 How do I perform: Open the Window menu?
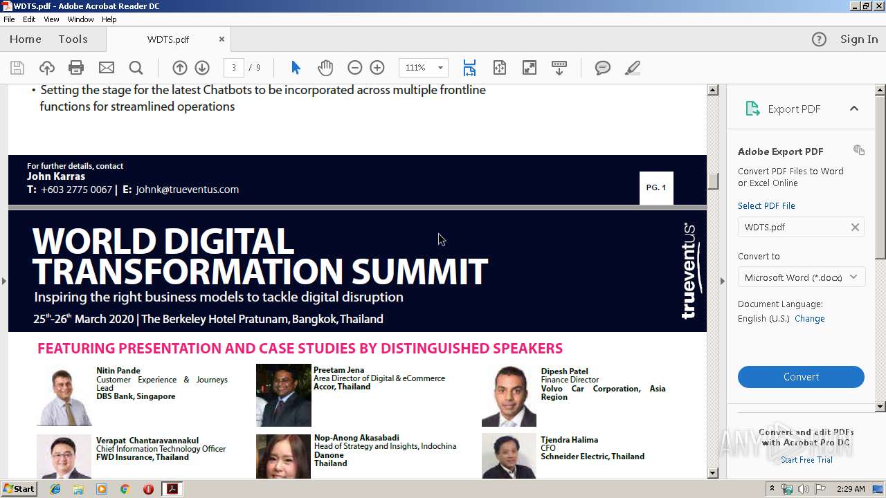80,19
